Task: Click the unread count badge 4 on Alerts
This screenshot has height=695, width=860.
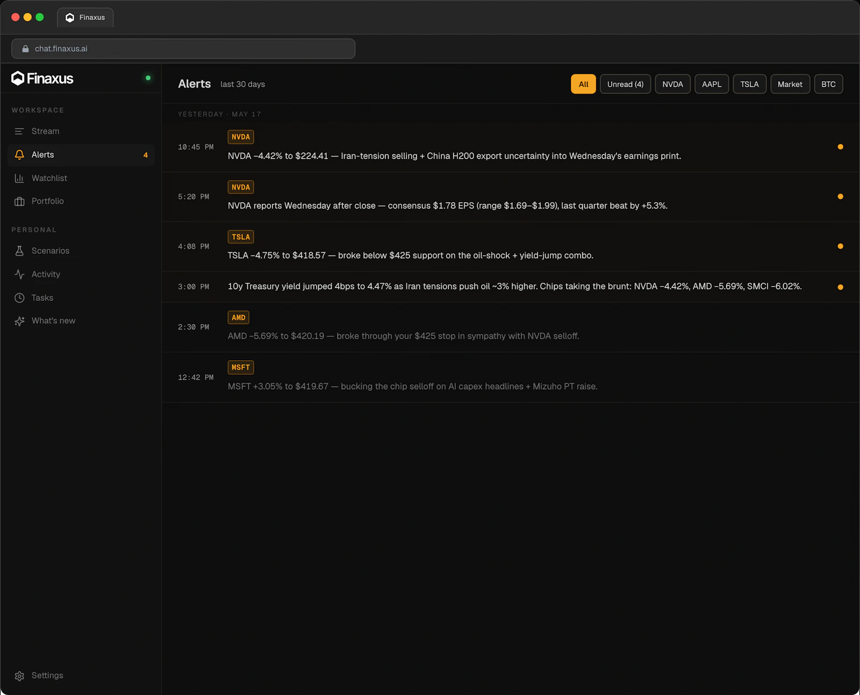Action: [145, 155]
